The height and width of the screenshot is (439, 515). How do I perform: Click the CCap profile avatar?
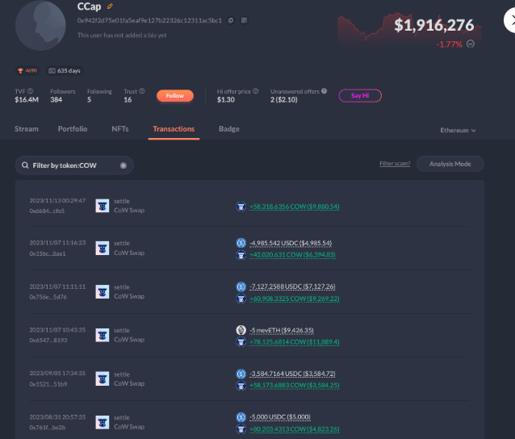40,25
